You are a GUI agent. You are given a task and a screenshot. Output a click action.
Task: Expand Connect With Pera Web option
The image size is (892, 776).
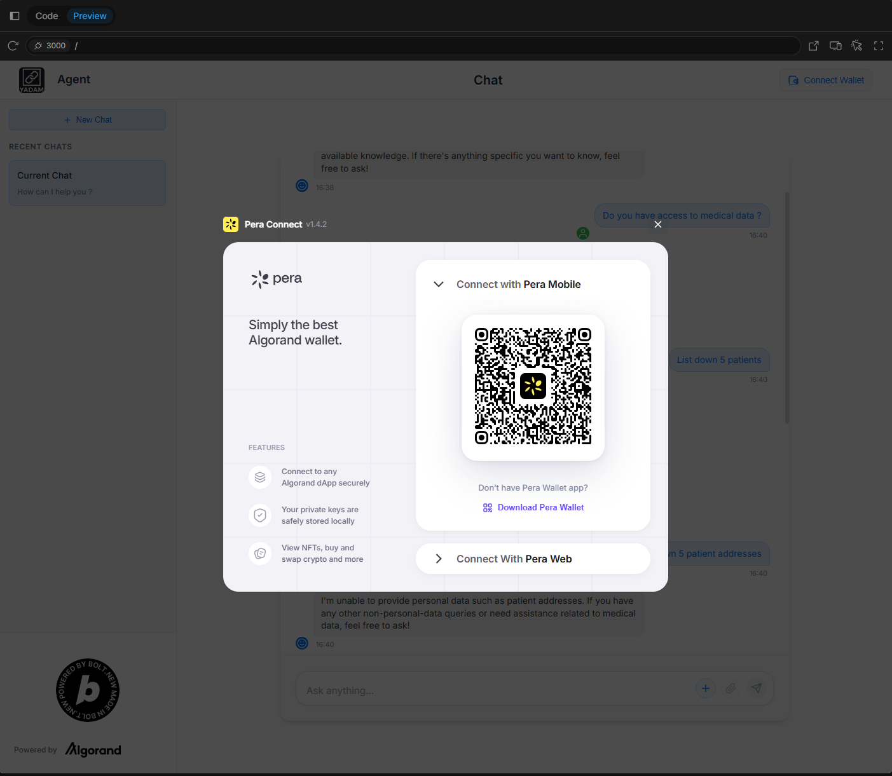[x=533, y=559]
